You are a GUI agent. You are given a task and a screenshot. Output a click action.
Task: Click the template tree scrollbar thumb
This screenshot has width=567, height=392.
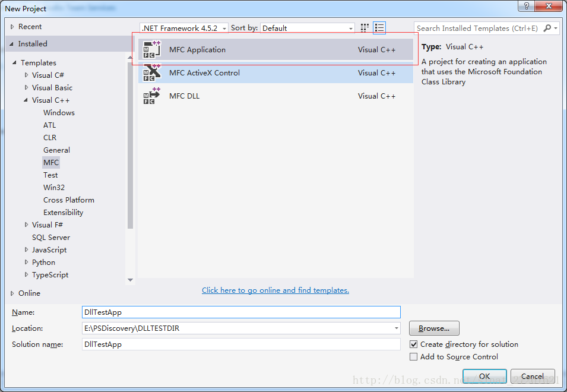pos(130,145)
